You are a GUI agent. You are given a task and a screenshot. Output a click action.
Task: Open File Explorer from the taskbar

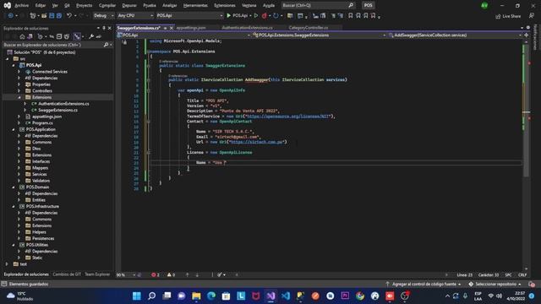coord(196,296)
